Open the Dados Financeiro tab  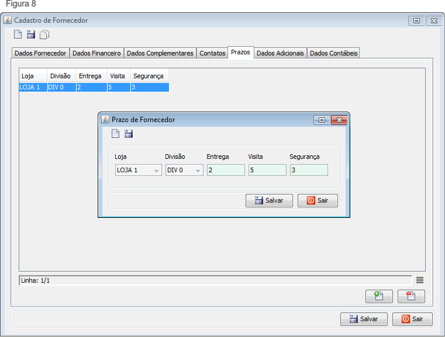pos(96,53)
